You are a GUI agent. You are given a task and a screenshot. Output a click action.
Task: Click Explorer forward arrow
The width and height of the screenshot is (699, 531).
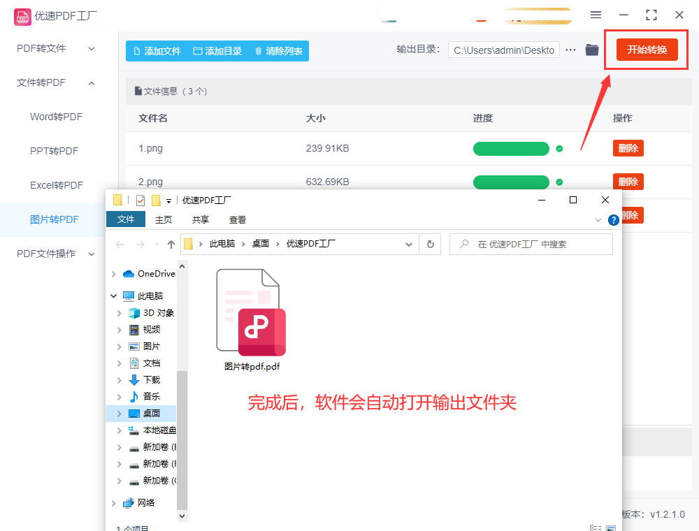(140, 245)
